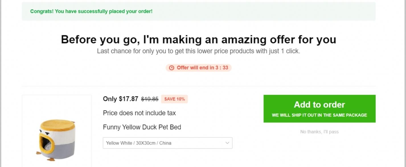Decline via No thanks, I'll pass
Screen dimensions: 406x167
point(319,132)
